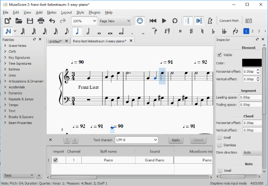This screenshot has width=268, height=186.
Task: Start playback with the play button
Action: (164, 21)
